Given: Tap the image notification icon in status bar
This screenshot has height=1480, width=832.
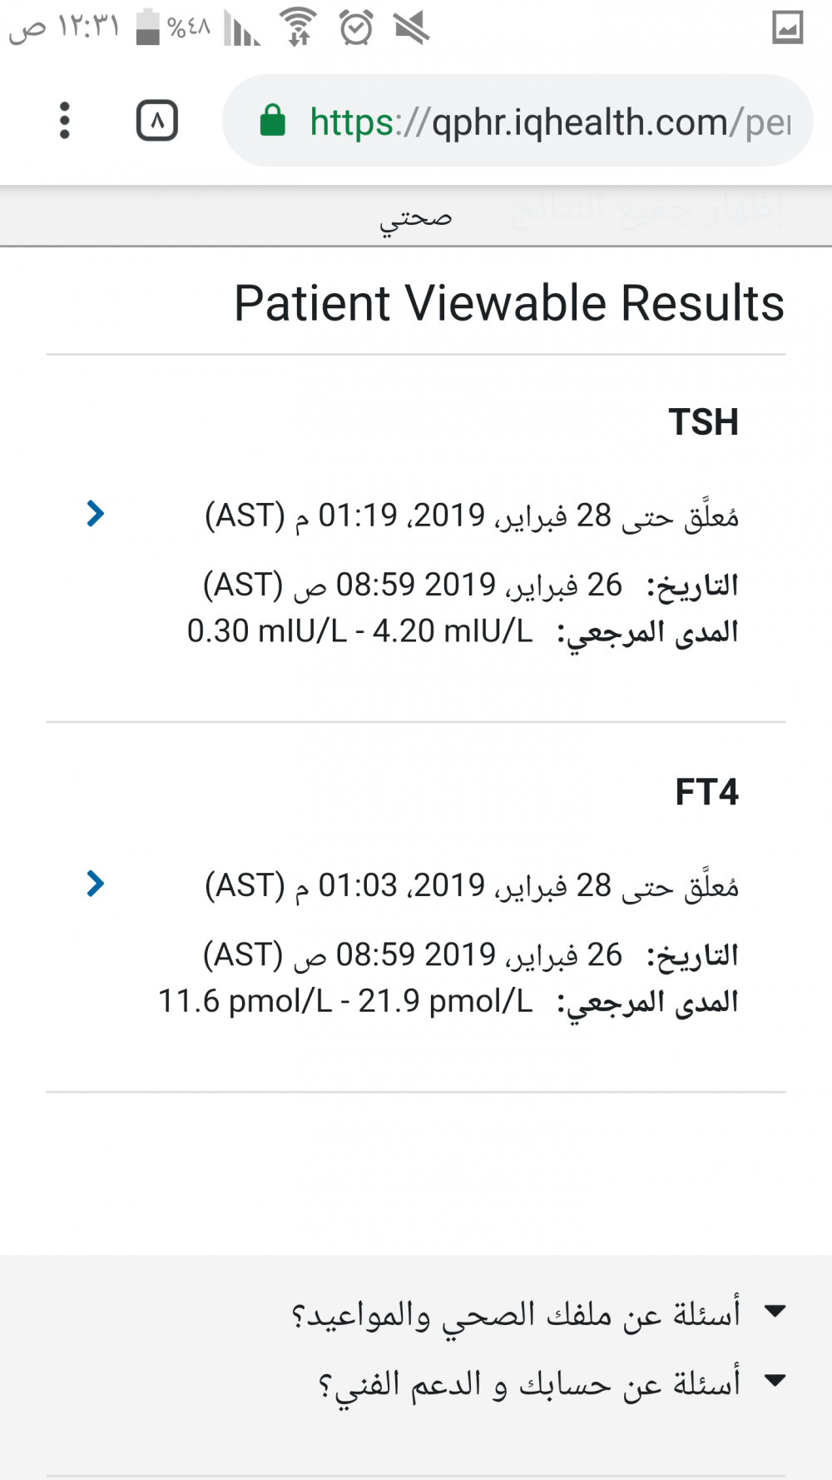Looking at the screenshot, I should pyautogui.click(x=787, y=27).
